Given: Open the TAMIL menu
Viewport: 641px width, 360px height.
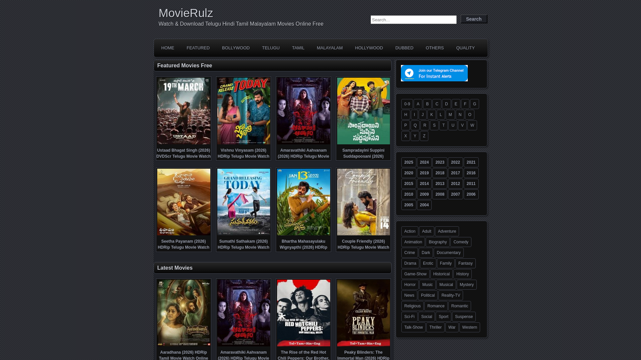Looking at the screenshot, I should [x=298, y=48].
